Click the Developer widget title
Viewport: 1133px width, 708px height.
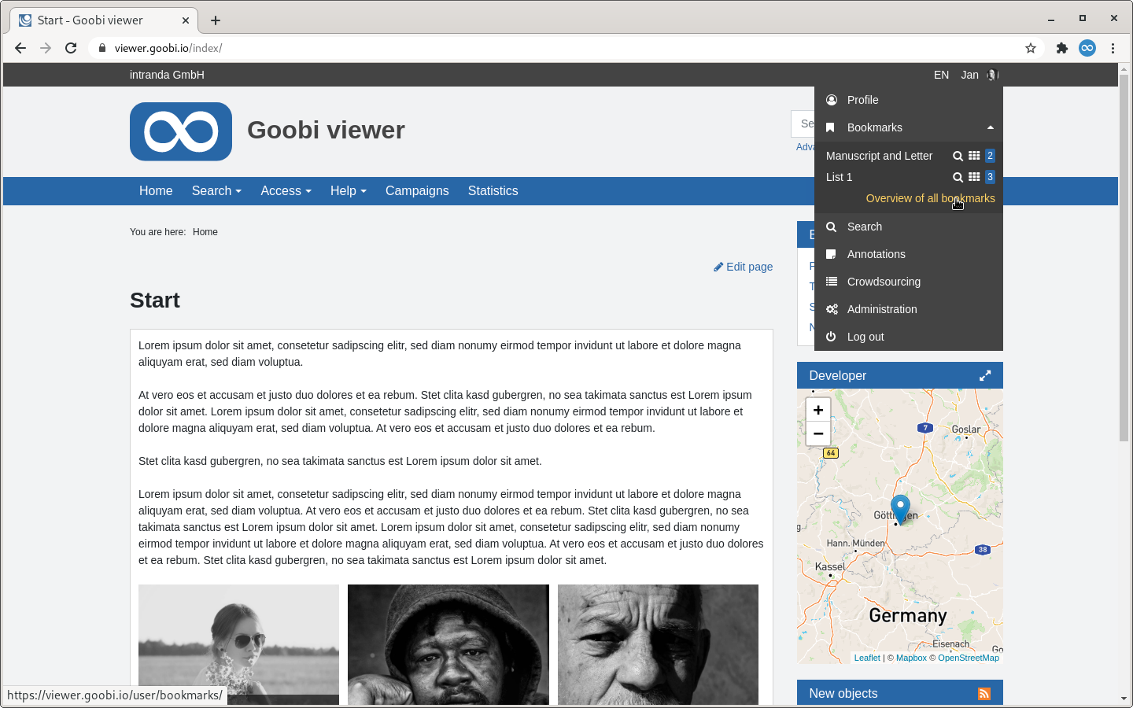[x=837, y=376]
